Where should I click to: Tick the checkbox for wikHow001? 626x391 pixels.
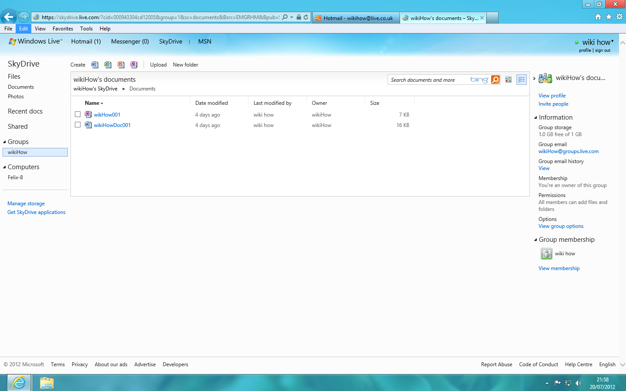click(77, 114)
